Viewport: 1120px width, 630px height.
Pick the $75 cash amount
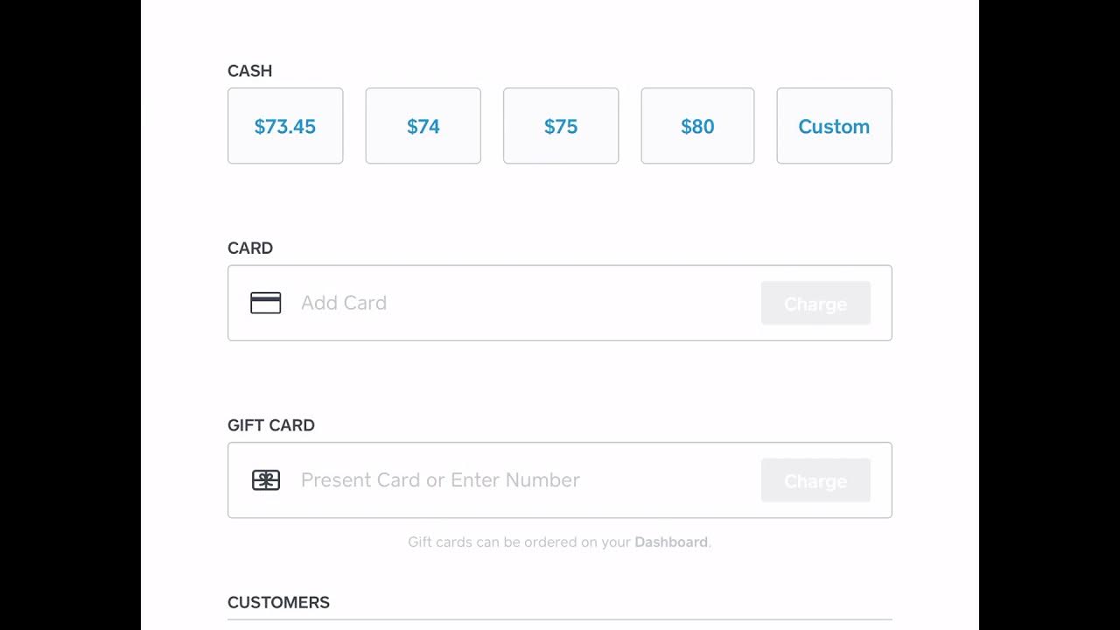pyautogui.click(x=561, y=126)
